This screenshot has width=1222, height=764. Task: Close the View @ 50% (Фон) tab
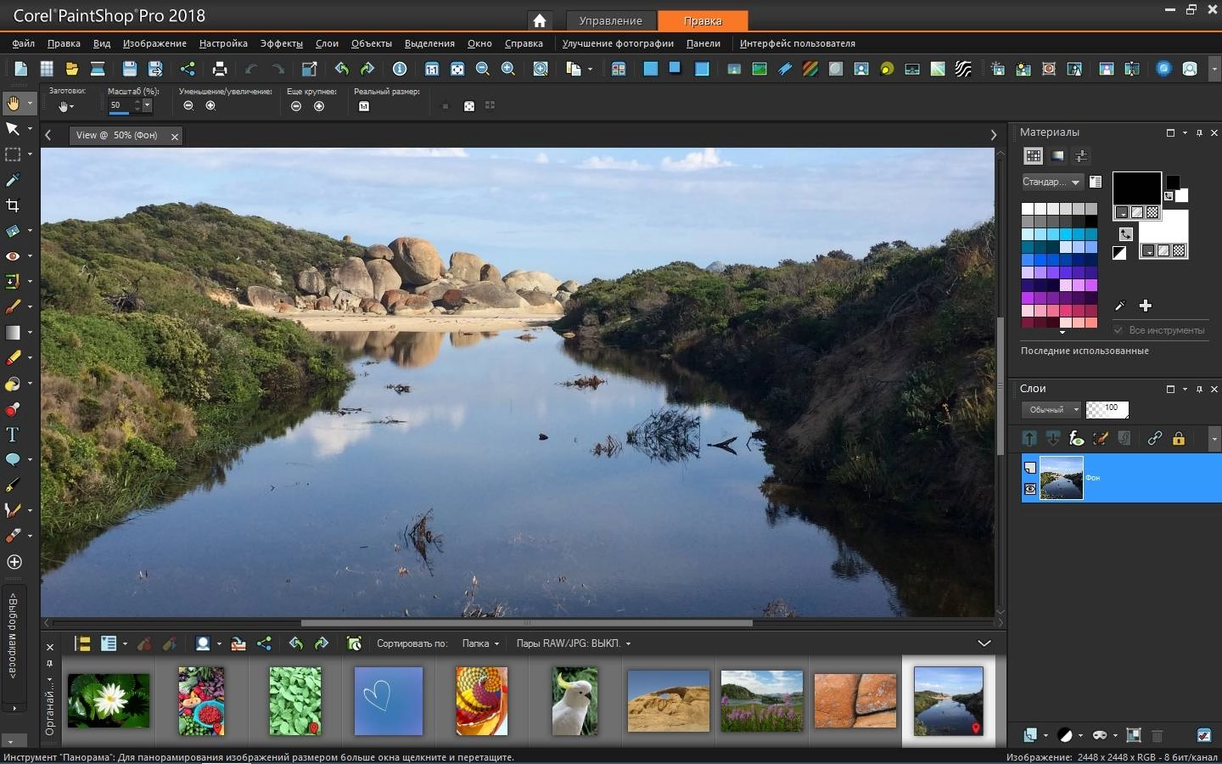pyautogui.click(x=175, y=136)
